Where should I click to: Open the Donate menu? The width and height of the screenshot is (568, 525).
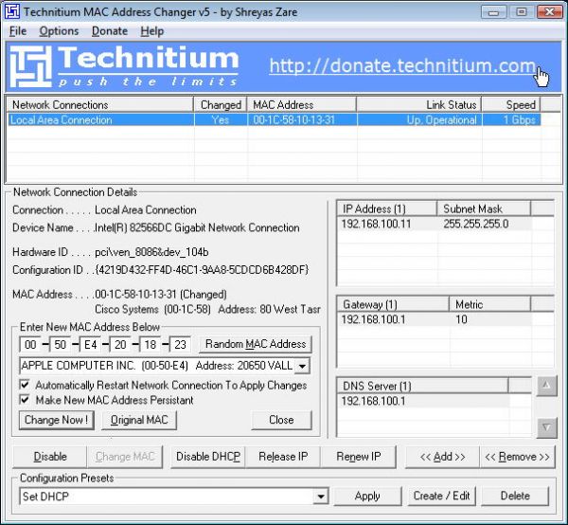[110, 31]
